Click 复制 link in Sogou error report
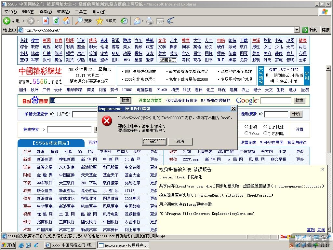This screenshot has width=333, height=250. [x=311, y=229]
